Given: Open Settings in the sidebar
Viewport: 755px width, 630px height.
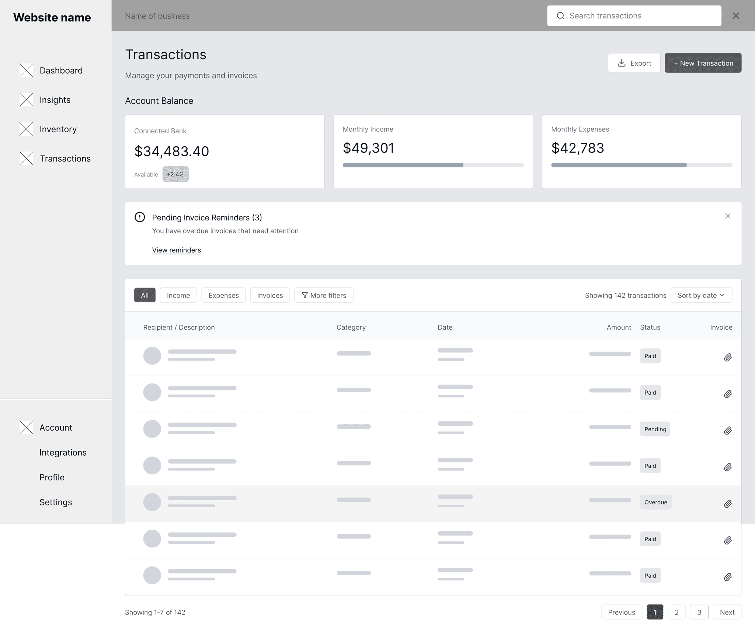Looking at the screenshot, I should point(56,502).
